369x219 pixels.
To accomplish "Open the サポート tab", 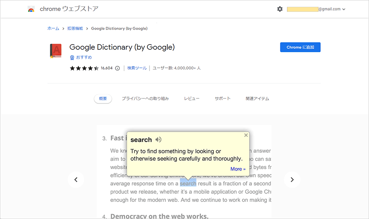I will click(223, 99).
